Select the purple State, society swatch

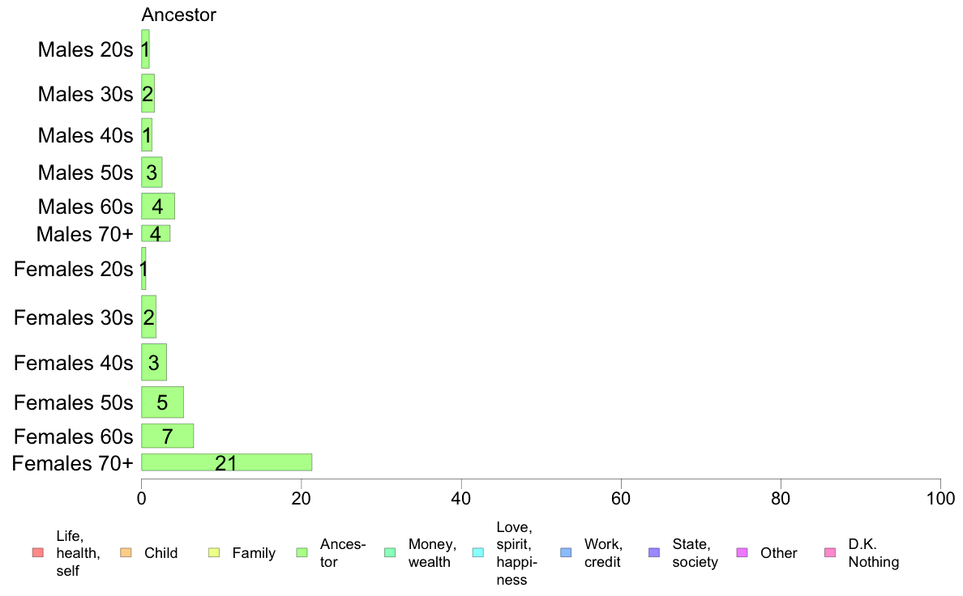[654, 553]
